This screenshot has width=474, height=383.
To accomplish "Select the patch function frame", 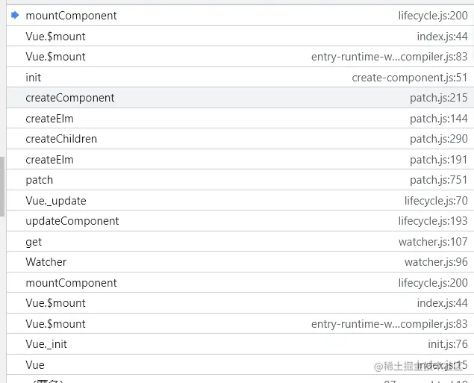I will point(40,180).
